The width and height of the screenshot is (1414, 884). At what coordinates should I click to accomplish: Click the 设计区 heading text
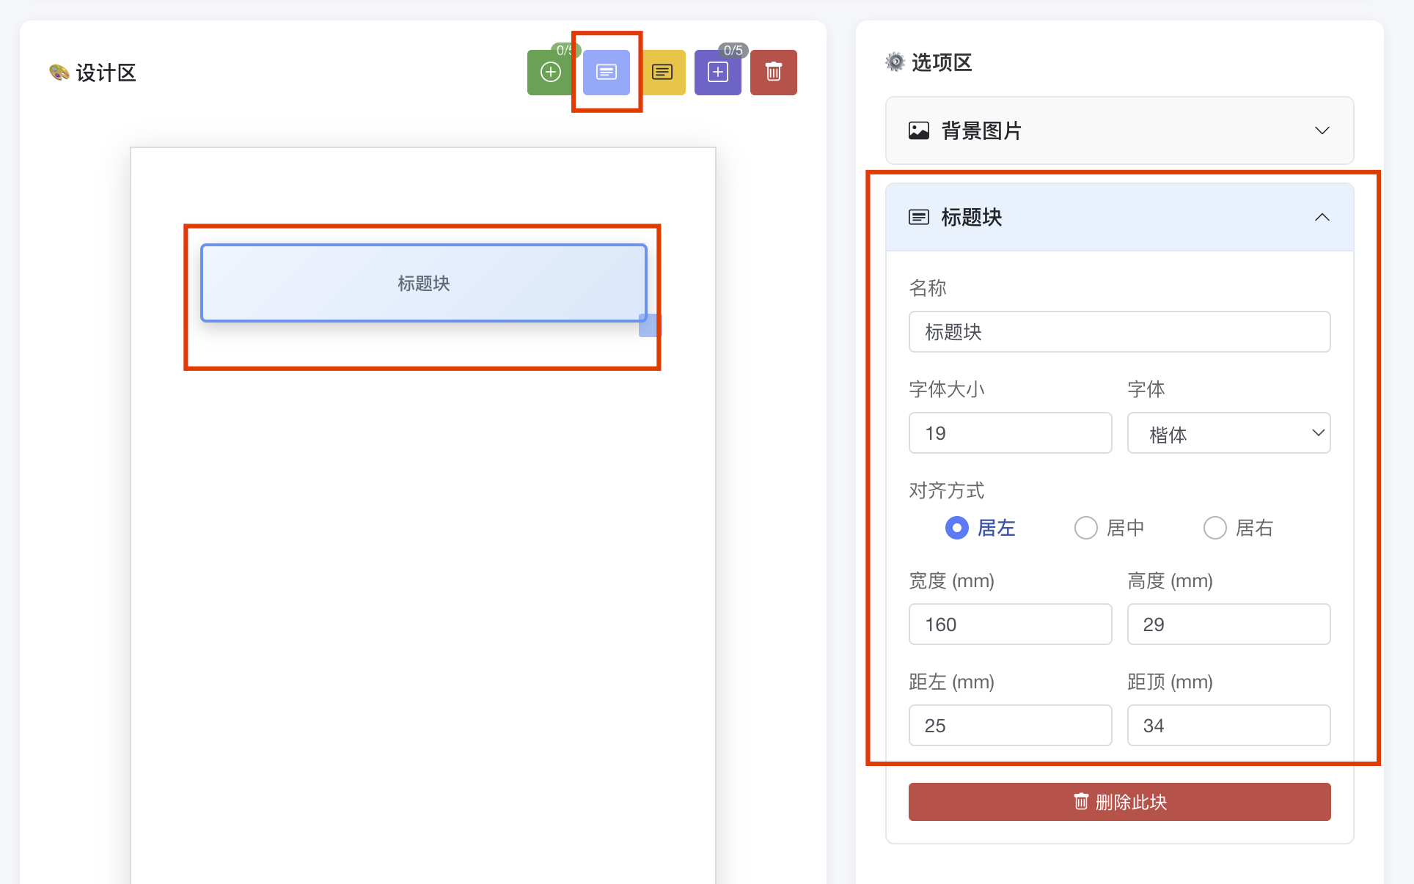click(106, 73)
